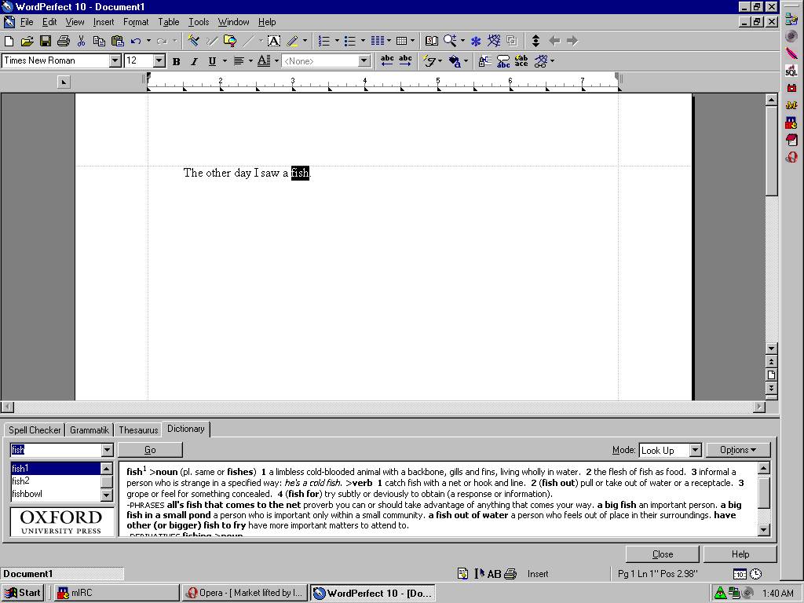Switch to the Spell Checker tab
804x603 pixels.
click(35, 430)
